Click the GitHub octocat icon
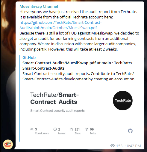Viewport: 147px width, 152px height. [130, 131]
